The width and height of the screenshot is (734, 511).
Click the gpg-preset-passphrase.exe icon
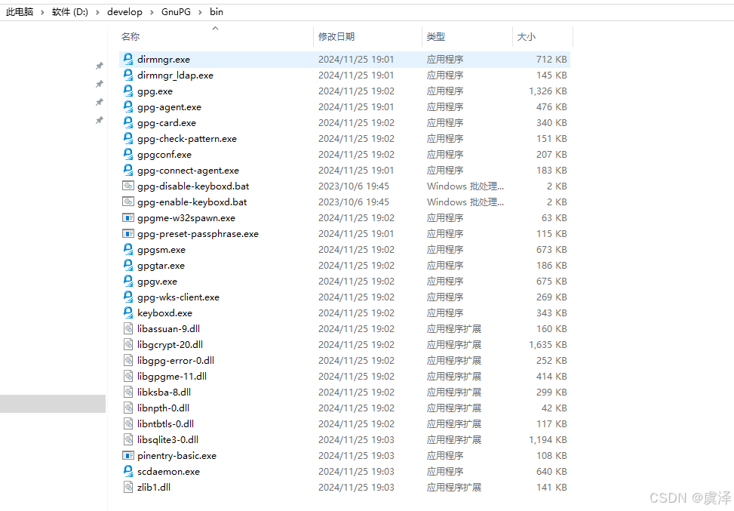tap(127, 233)
